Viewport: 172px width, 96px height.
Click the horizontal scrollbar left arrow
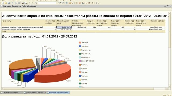[x=3, y=89]
